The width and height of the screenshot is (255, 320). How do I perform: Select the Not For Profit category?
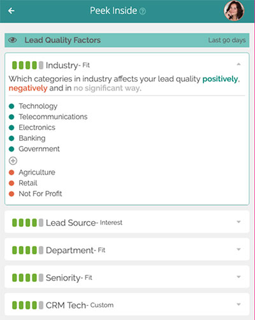40,194
